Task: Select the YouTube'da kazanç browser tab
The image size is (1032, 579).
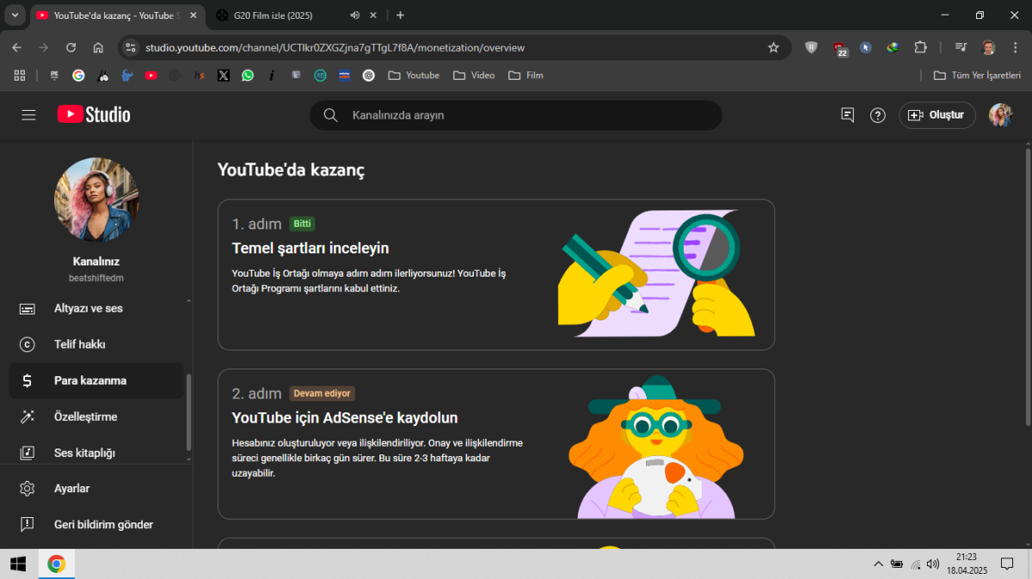Action: pos(116,15)
